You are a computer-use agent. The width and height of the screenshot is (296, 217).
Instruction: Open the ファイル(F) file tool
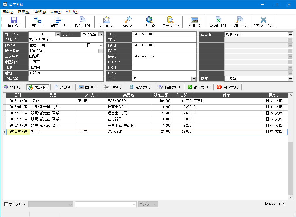[x=171, y=22]
